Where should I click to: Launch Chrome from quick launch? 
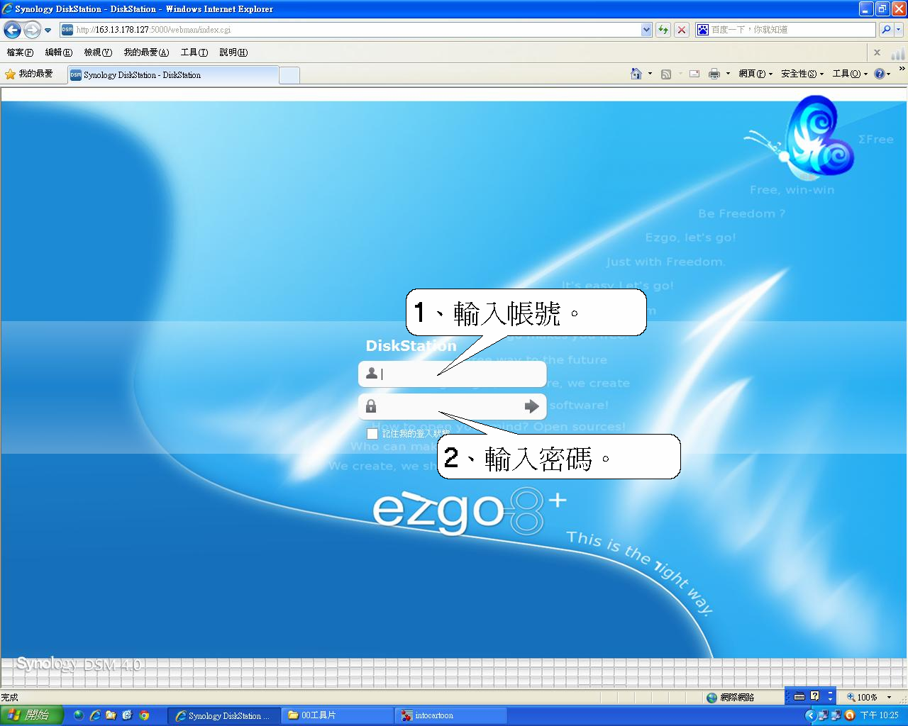pos(144,715)
